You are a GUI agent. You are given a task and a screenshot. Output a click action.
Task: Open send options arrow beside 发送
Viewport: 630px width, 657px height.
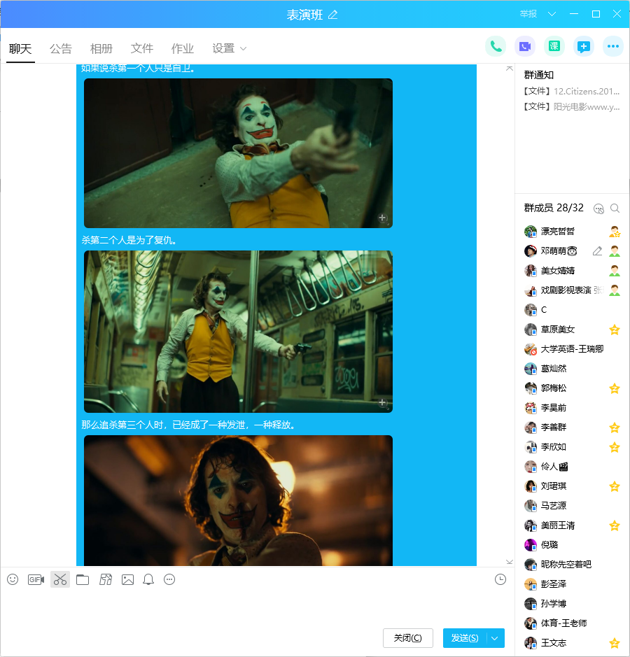(x=496, y=638)
